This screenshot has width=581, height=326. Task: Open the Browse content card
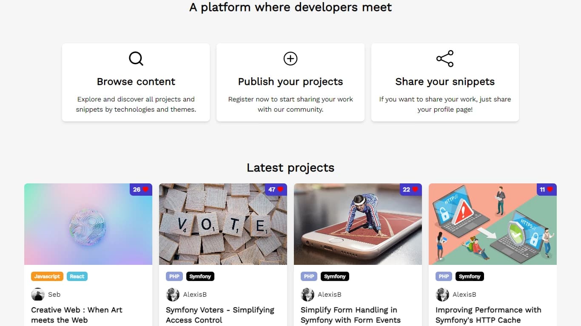tap(136, 82)
